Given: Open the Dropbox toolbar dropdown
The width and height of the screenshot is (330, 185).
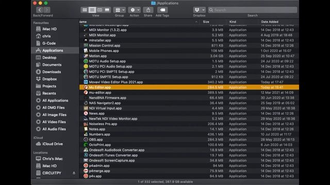Looking at the screenshot, I should point(200,10).
